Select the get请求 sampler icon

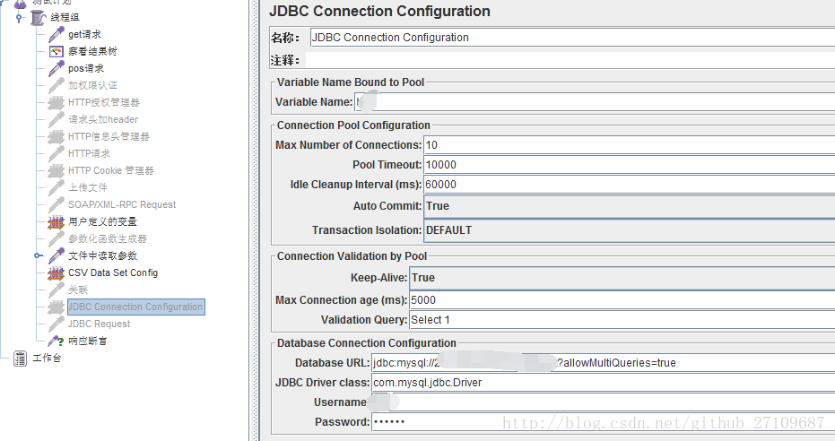(56, 34)
